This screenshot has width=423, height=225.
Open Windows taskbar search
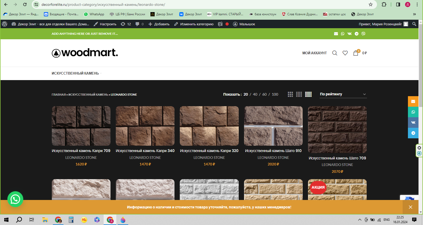[19, 220]
